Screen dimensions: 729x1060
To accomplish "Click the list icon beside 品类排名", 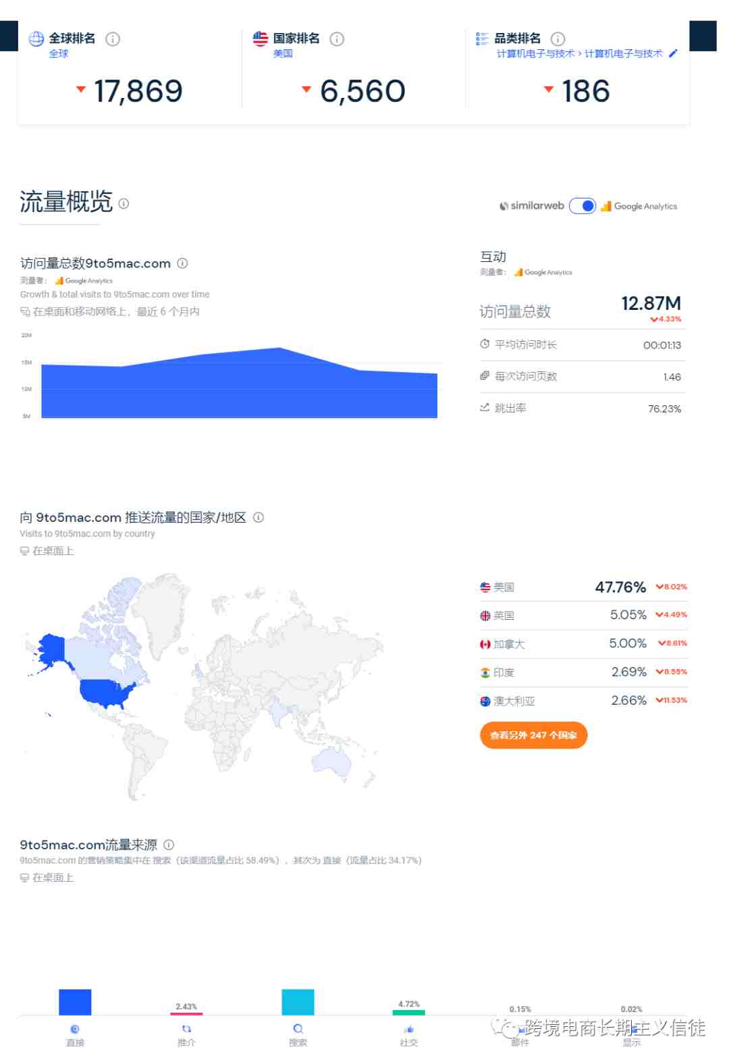I will [x=482, y=38].
